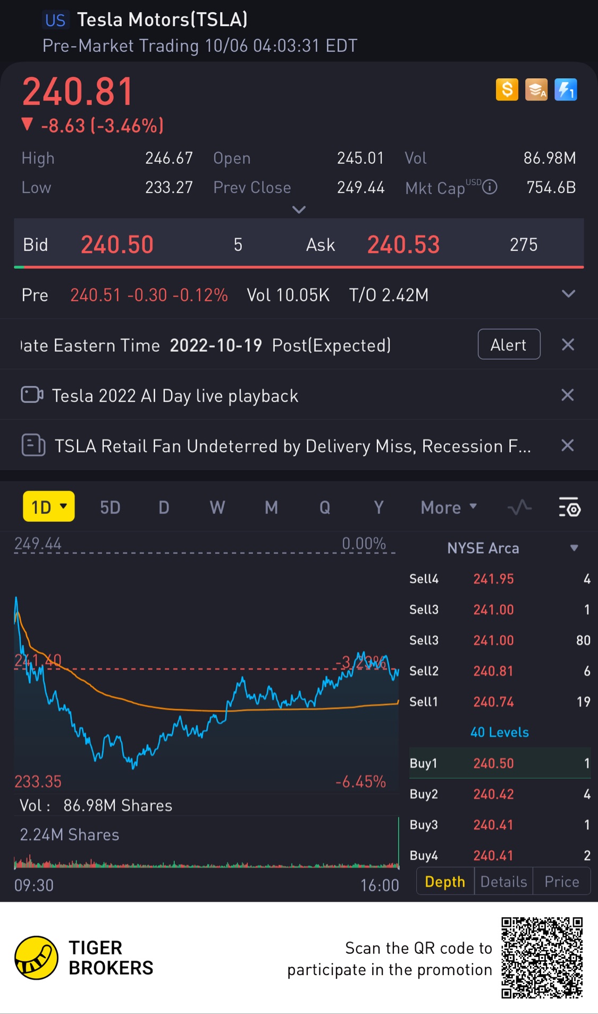Tap the Pre price 240.51
This screenshot has height=1014, width=598.
[x=96, y=295]
